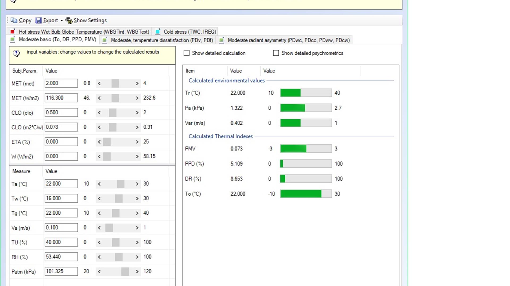
Task: Click the Var (m/s) value 0.402
Action: click(x=236, y=123)
